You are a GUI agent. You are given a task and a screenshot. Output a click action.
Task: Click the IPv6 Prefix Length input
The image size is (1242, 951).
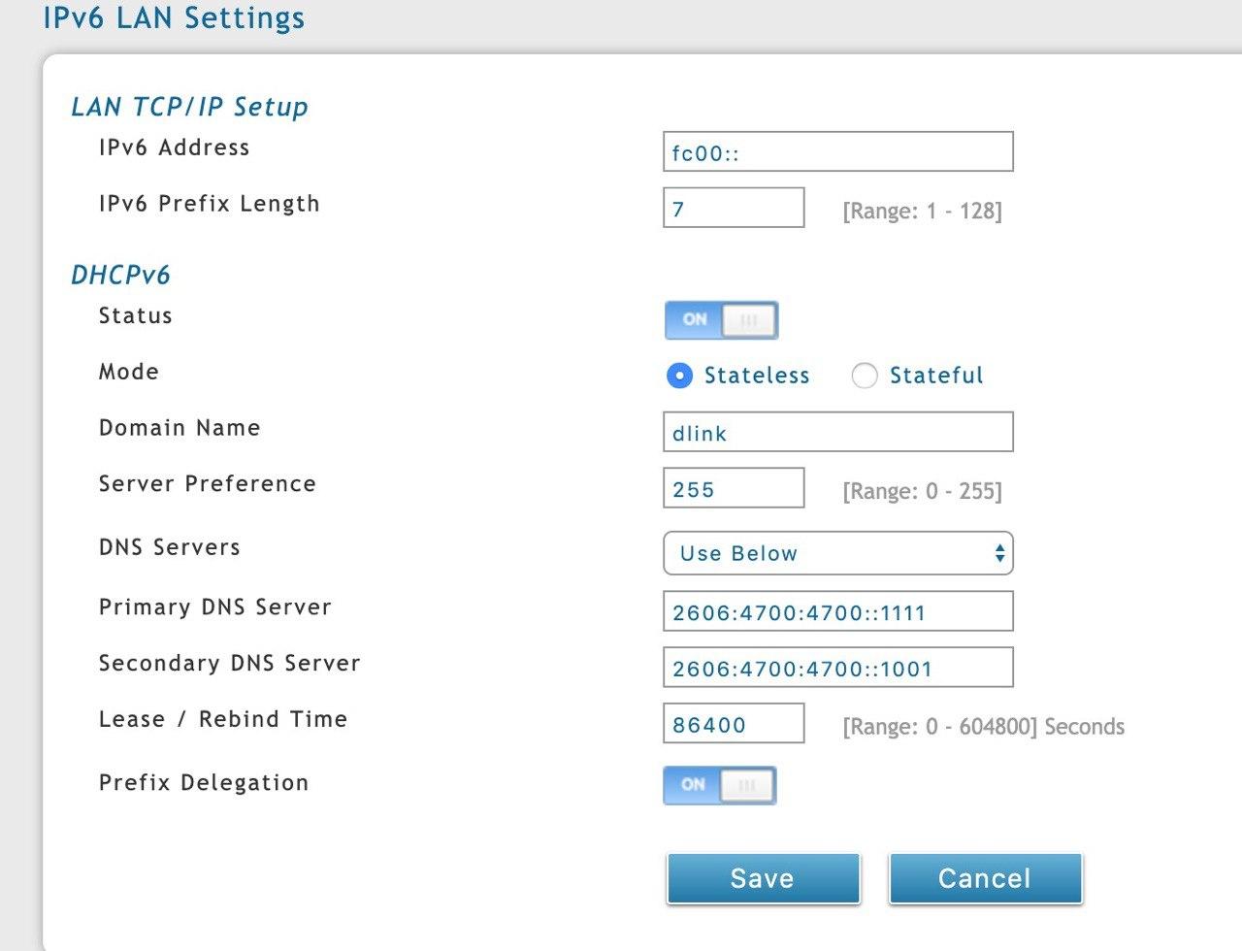coord(734,209)
